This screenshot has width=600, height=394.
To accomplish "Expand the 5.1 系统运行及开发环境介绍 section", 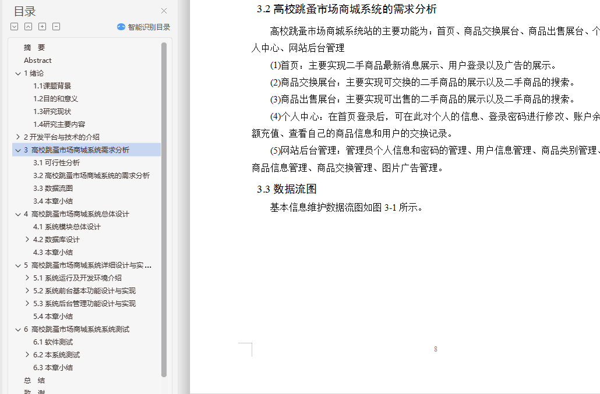I will 27,278.
